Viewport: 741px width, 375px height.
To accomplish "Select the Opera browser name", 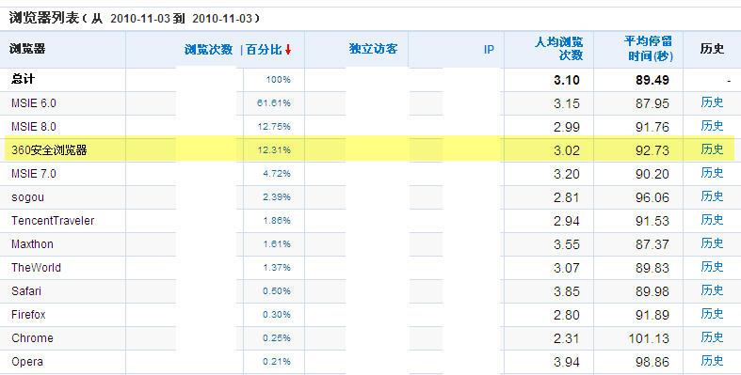I will [27, 362].
